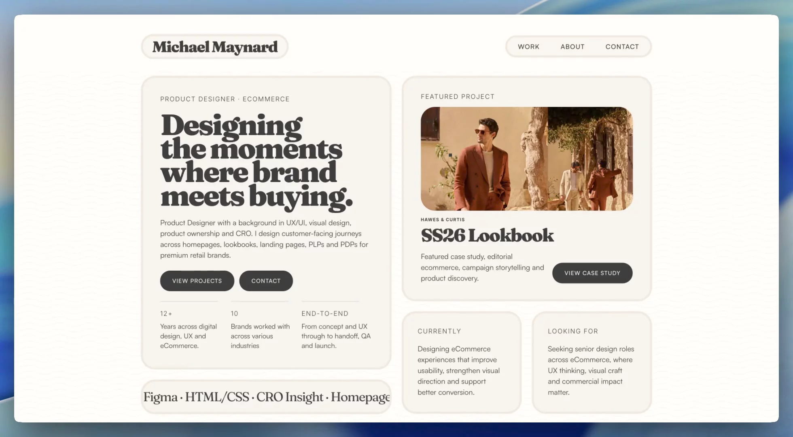The width and height of the screenshot is (793, 437).
Task: Click the dark Contact button under intro
Action: point(266,281)
